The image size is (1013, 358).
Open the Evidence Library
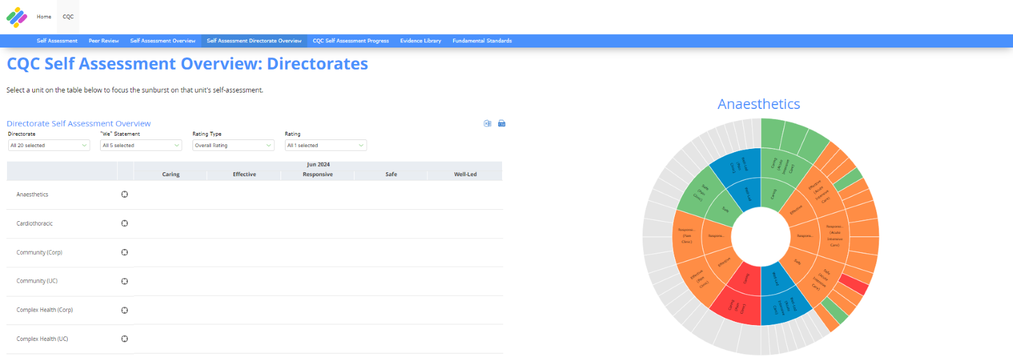click(420, 41)
